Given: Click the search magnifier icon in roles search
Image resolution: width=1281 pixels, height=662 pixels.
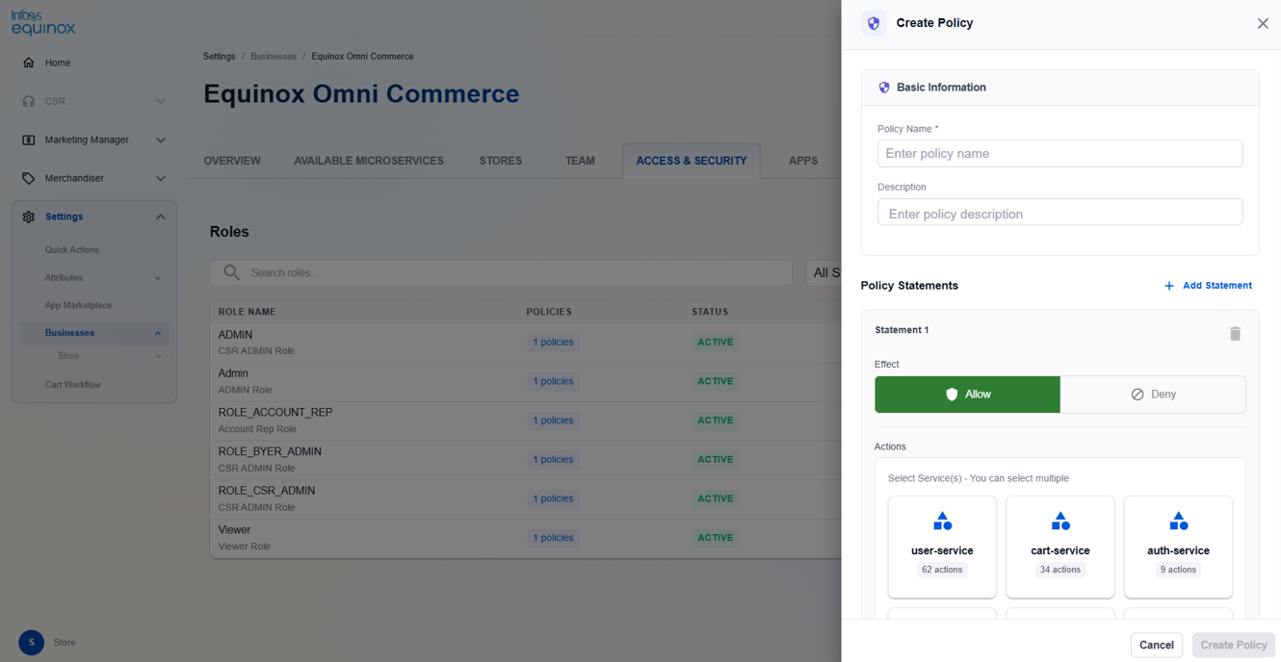Looking at the screenshot, I should 231,272.
